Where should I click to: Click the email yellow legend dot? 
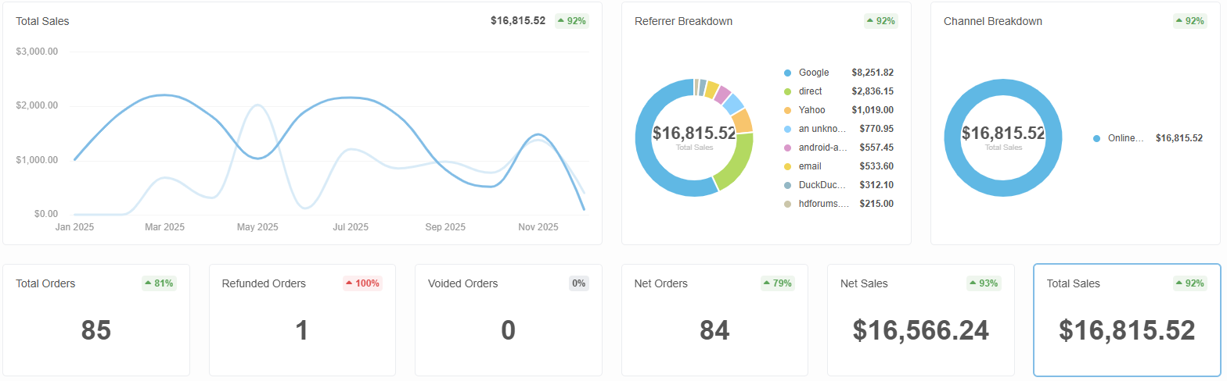(788, 166)
